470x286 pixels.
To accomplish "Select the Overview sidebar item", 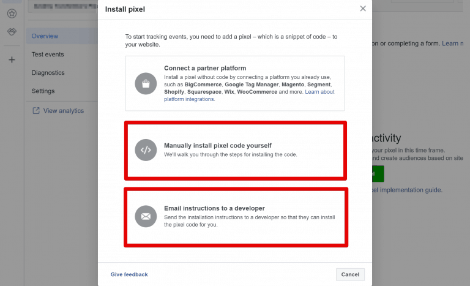I will pyautogui.click(x=45, y=36).
